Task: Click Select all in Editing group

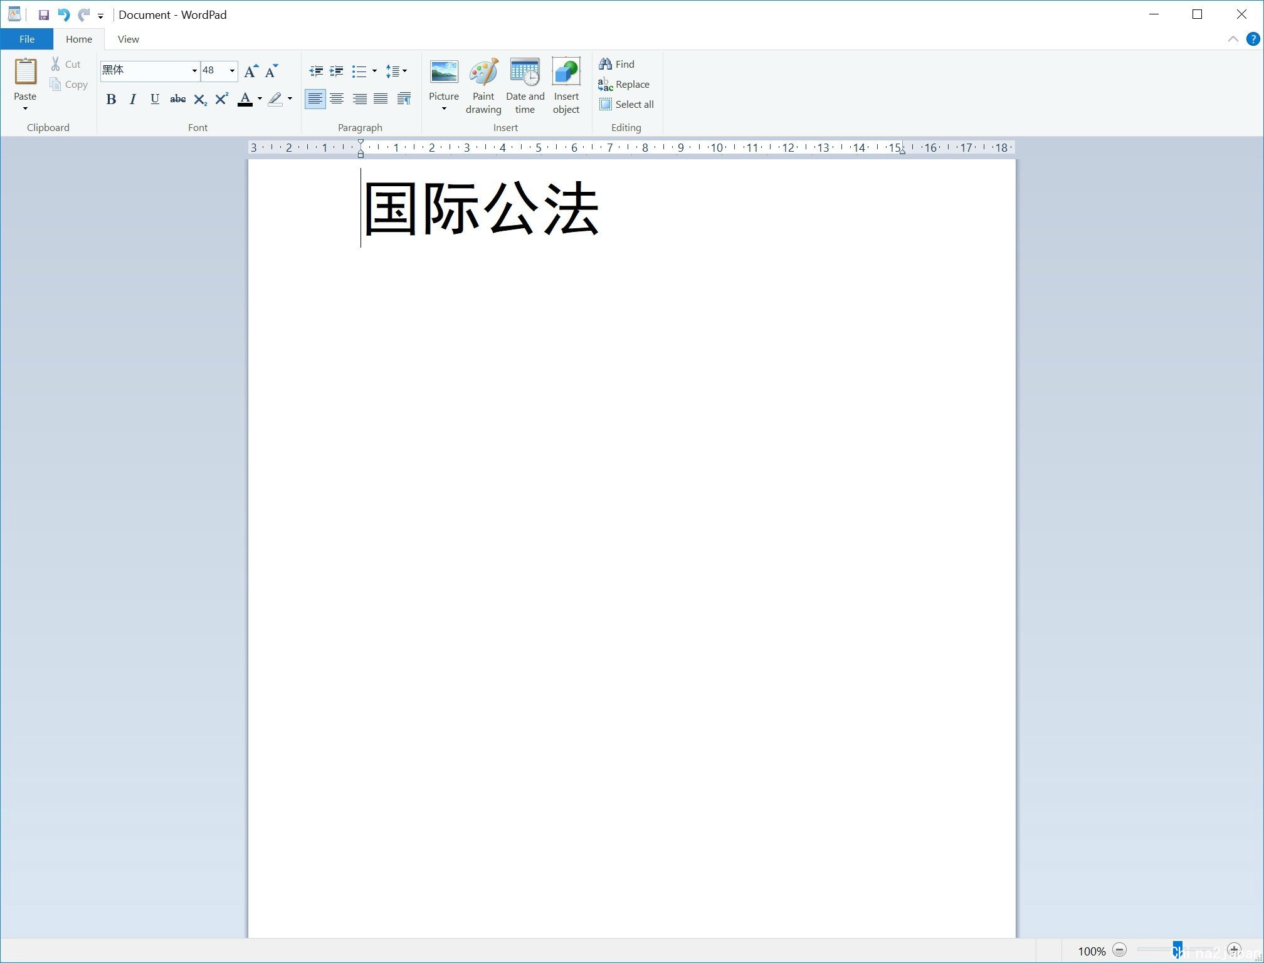Action: [626, 104]
